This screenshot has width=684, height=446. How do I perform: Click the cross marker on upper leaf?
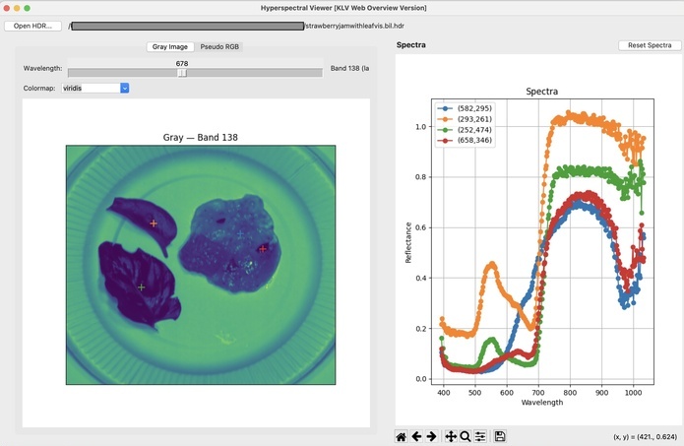pos(154,223)
